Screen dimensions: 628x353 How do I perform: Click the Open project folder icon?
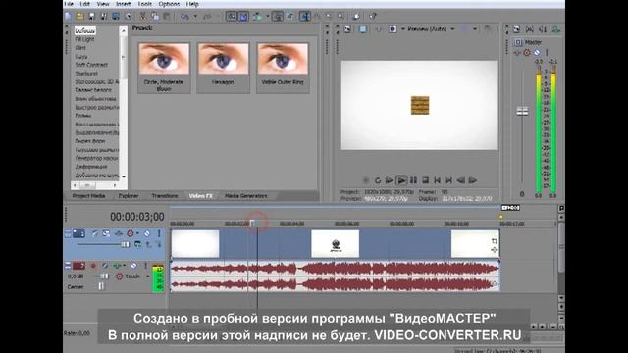(79, 17)
